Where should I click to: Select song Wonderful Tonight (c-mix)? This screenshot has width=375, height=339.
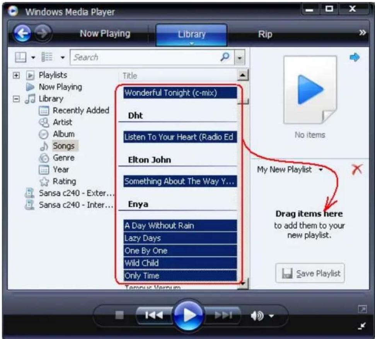180,93
